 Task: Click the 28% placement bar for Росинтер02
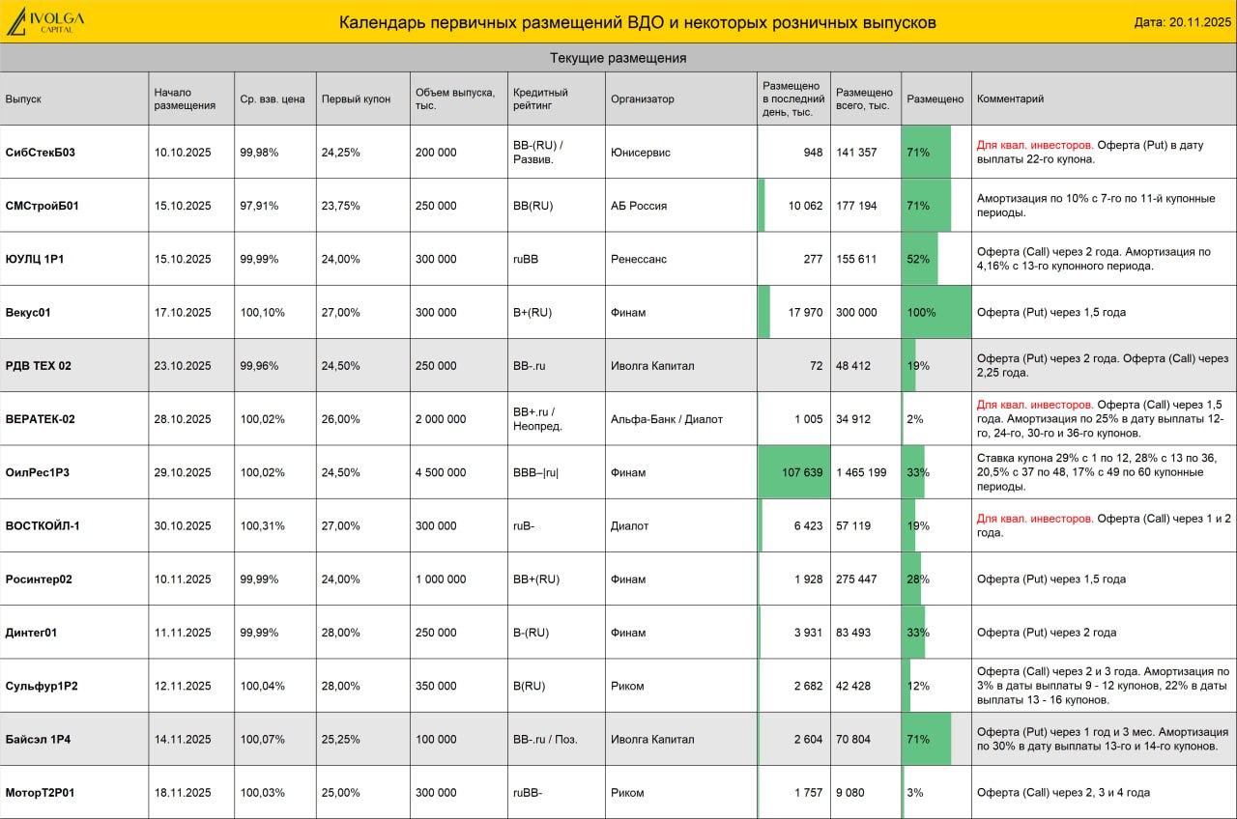pos(911,579)
